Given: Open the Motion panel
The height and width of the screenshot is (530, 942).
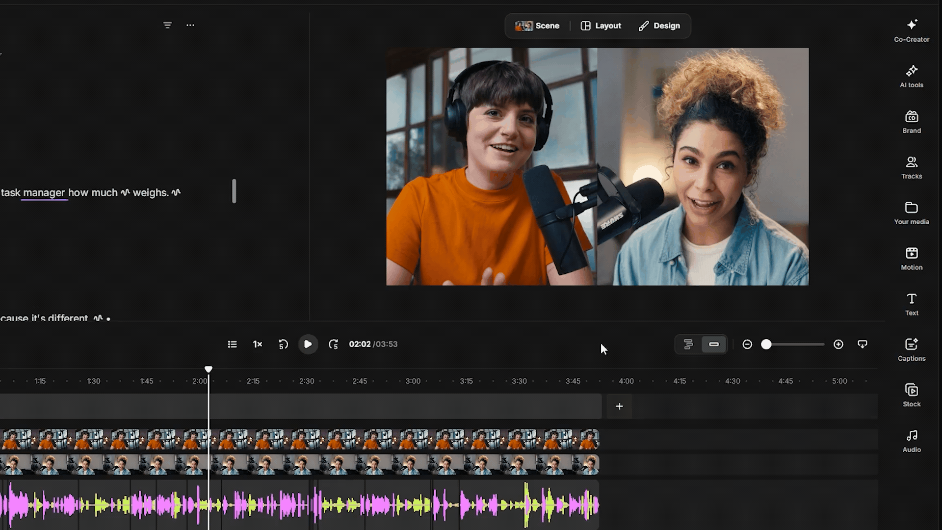Looking at the screenshot, I should click(x=912, y=259).
